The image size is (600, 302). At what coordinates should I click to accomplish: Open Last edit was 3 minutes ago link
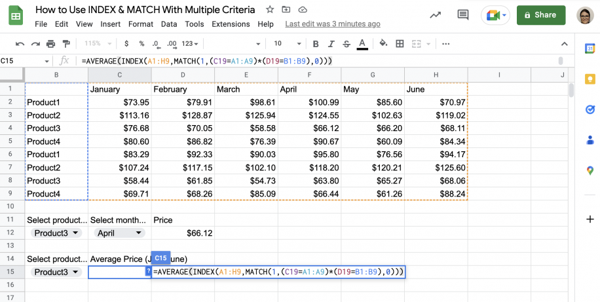click(x=333, y=24)
